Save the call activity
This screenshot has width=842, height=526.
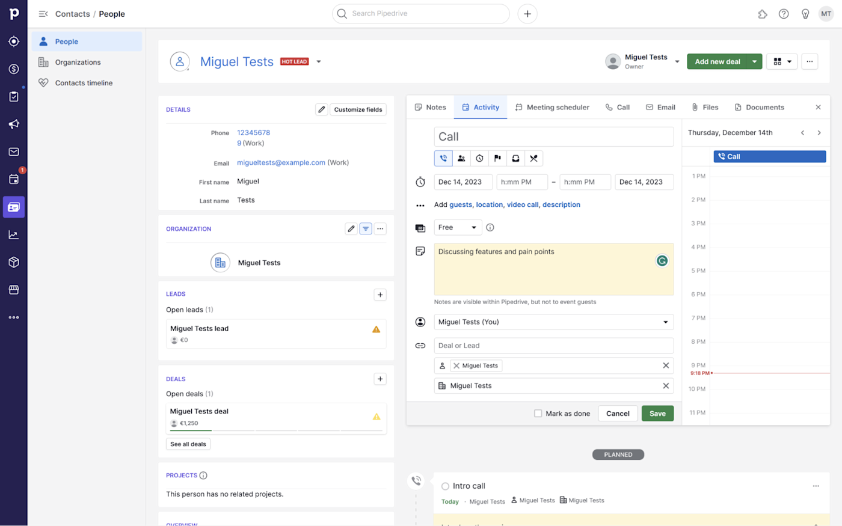(657, 414)
